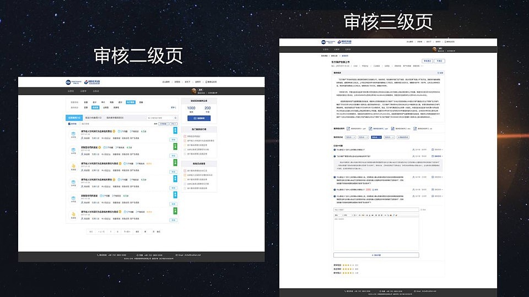Screen dimensions: 529x297
Task: Open first sort dropdown above case list
Action: tap(164, 124)
